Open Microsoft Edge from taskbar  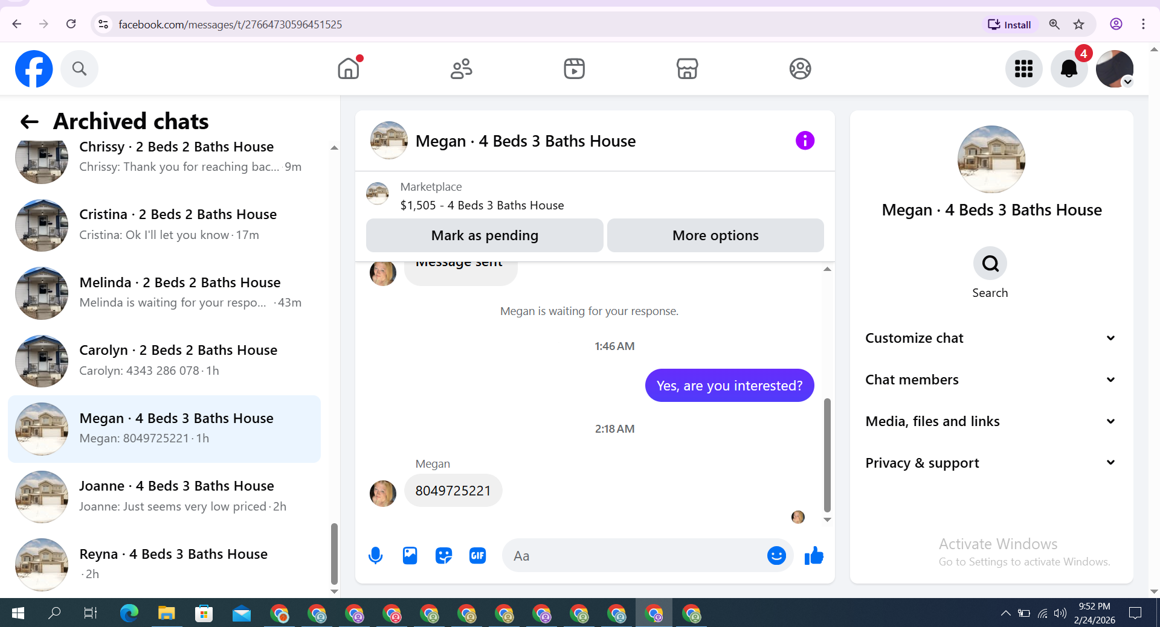129,613
